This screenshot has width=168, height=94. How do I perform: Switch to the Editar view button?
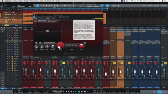pyautogui.click(x=155, y=92)
